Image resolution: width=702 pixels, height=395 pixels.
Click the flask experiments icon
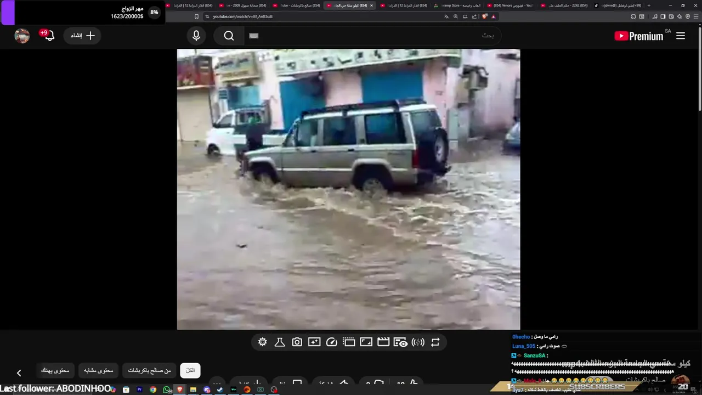point(280,342)
